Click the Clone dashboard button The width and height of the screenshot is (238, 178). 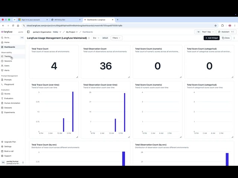[x=226, y=38]
